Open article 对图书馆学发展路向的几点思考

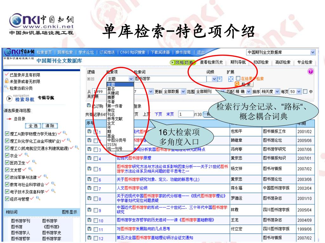[x=143, y=229]
